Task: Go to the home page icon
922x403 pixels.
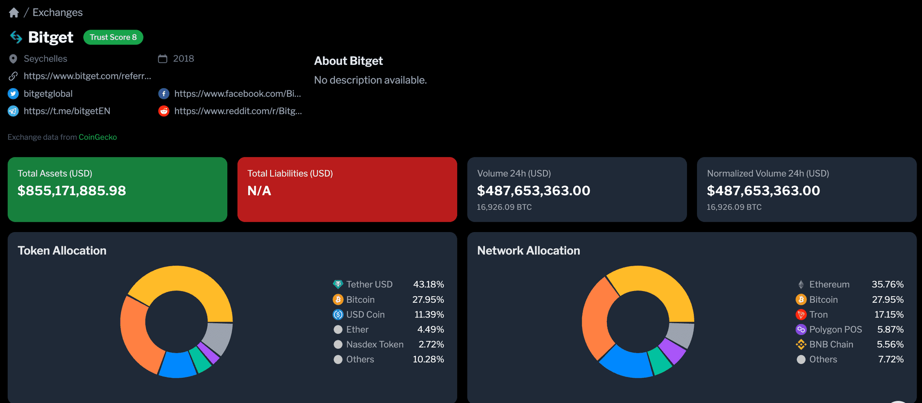Action: click(14, 13)
